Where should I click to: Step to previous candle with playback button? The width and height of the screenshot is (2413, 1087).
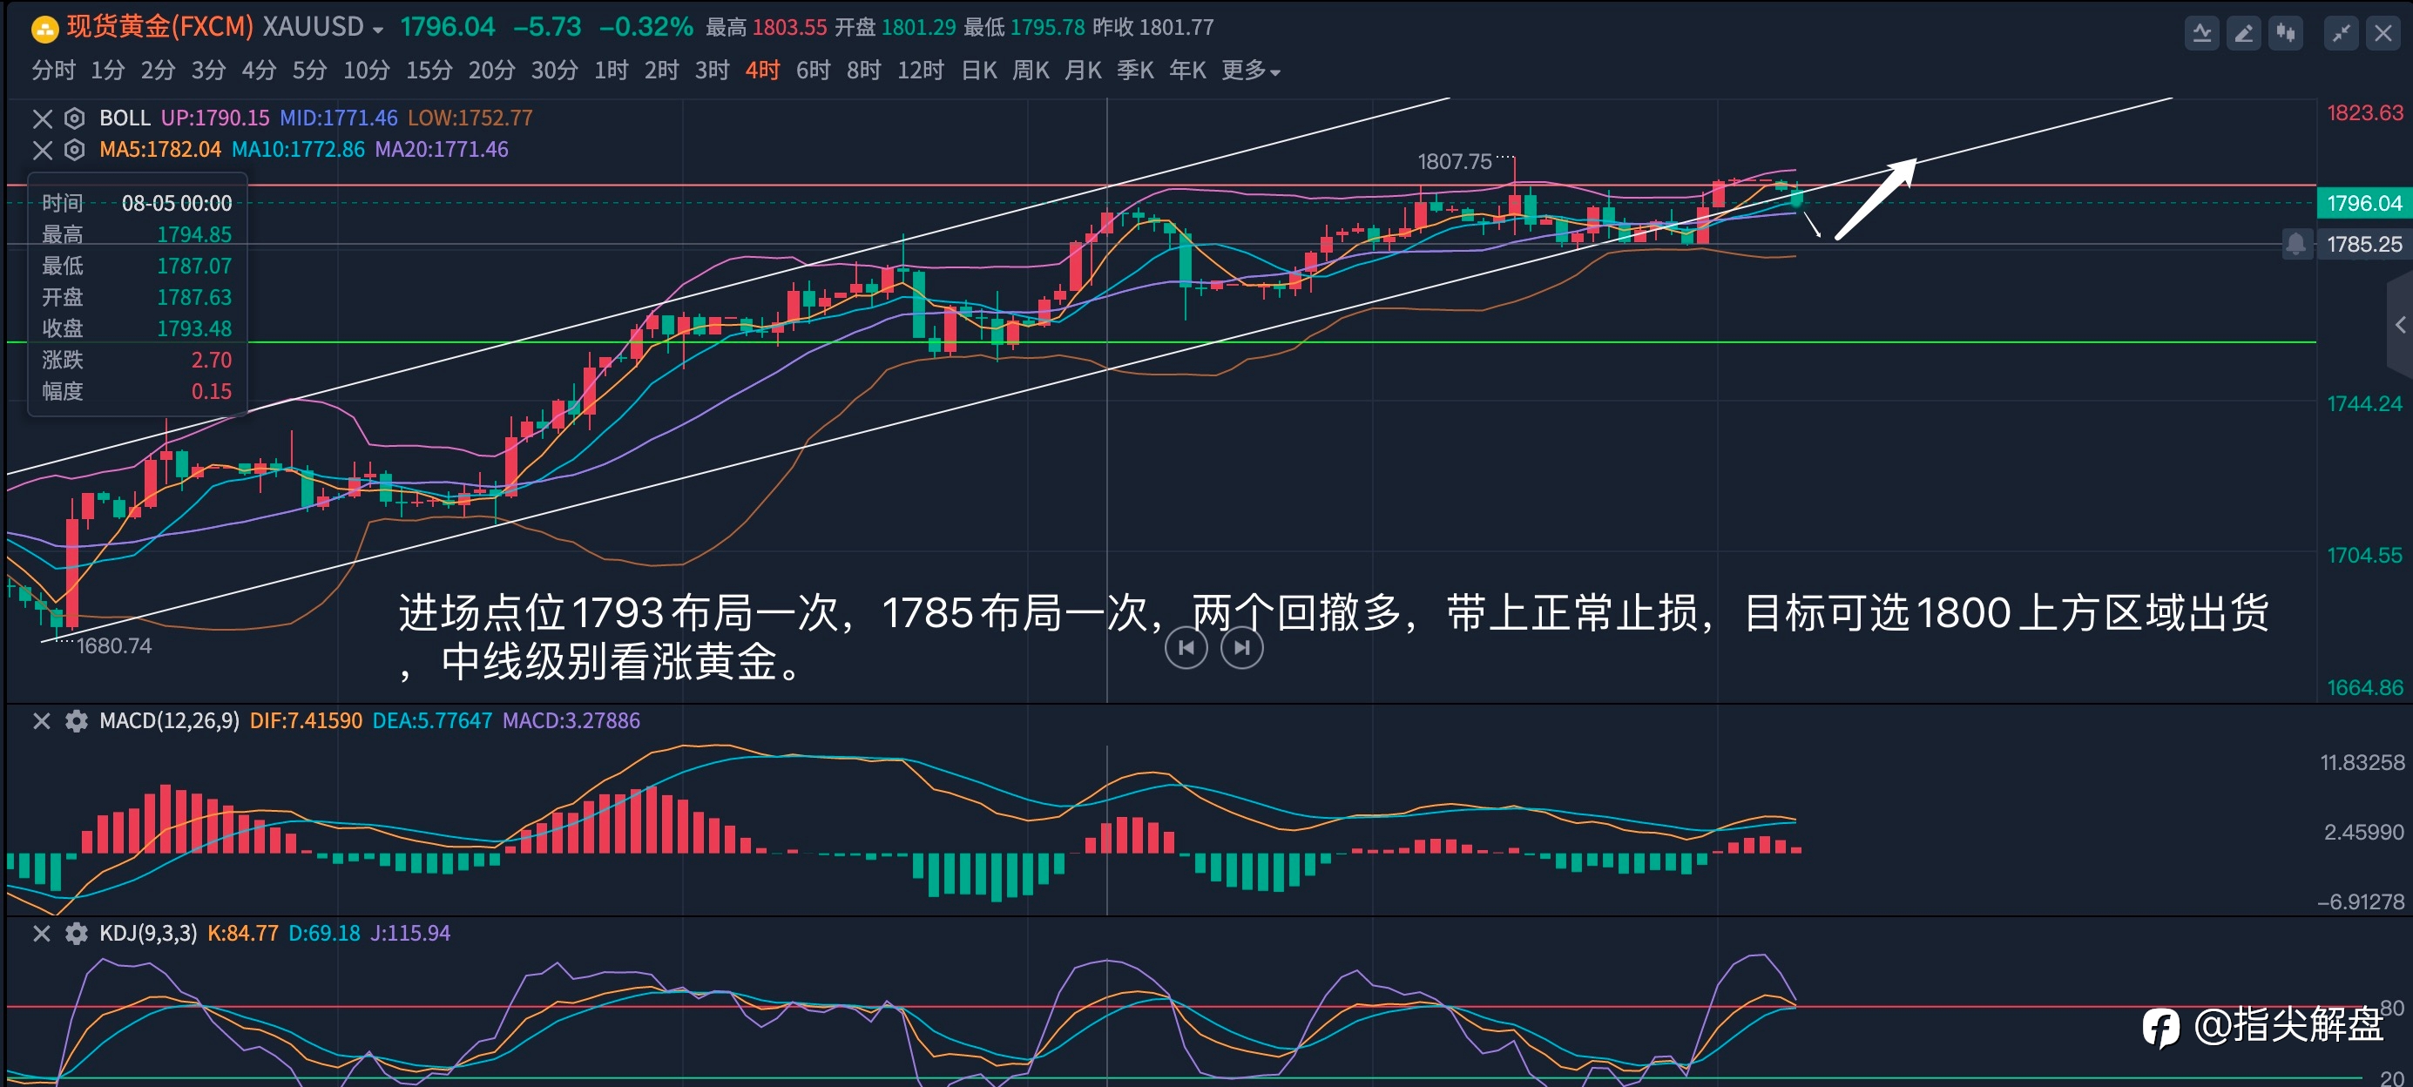coord(1186,648)
